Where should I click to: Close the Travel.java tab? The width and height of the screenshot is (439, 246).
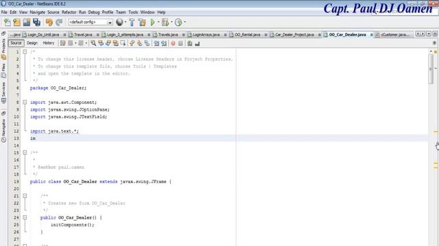(x=97, y=35)
